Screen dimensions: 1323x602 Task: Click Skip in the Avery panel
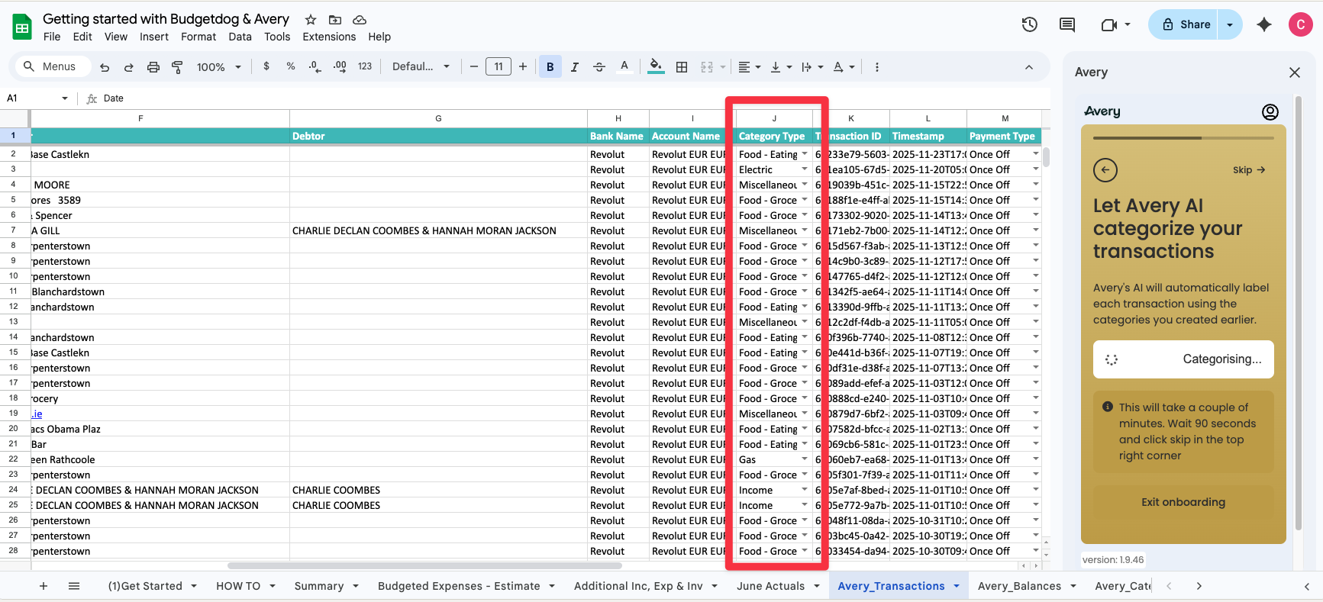pos(1248,170)
